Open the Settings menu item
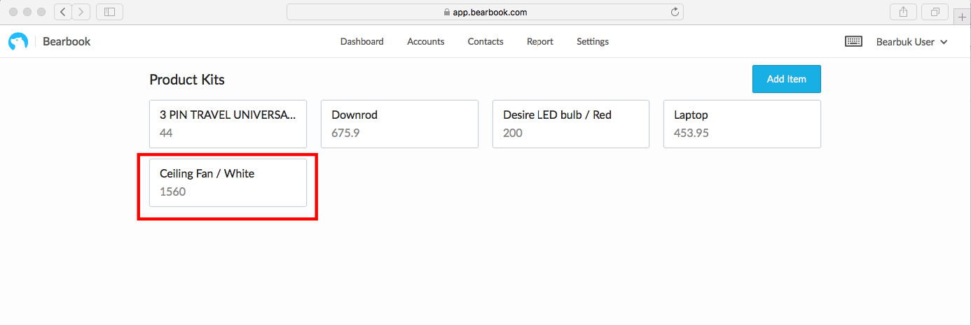The width and height of the screenshot is (971, 325). click(593, 42)
